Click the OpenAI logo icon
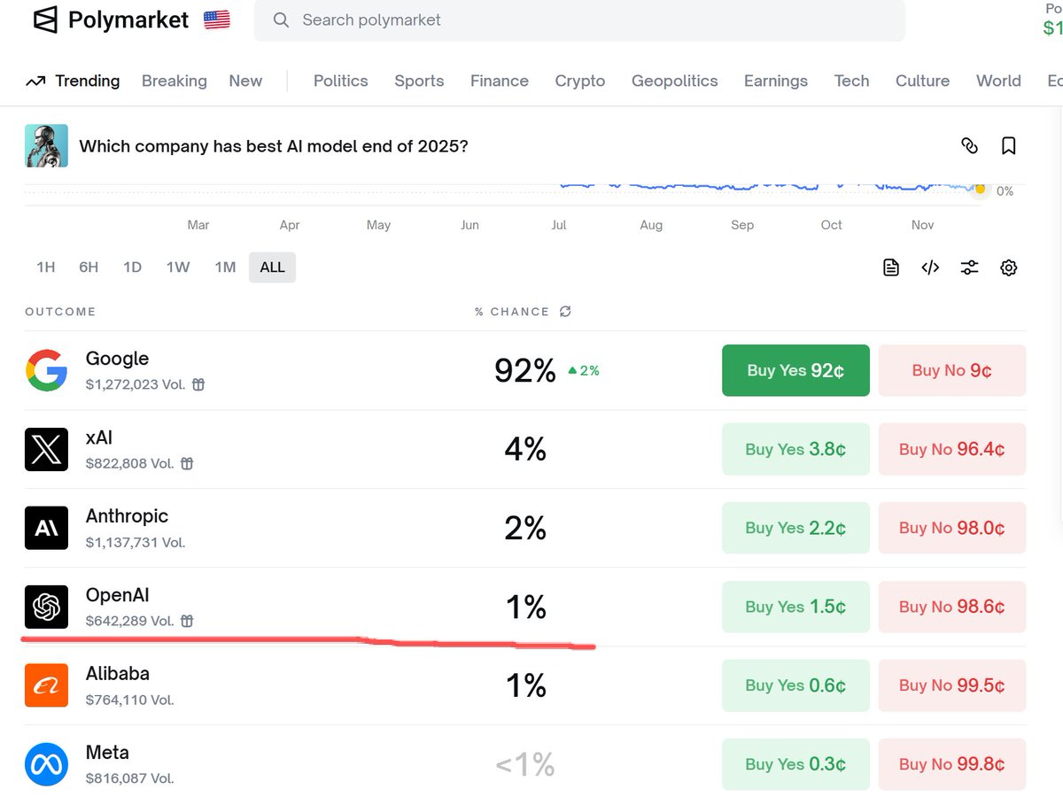The width and height of the screenshot is (1063, 797). click(46, 607)
